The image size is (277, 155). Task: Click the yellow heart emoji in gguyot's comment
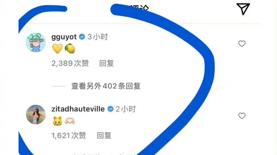click(x=57, y=49)
